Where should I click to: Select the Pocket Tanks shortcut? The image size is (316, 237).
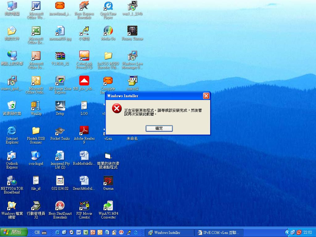(x=60, y=134)
